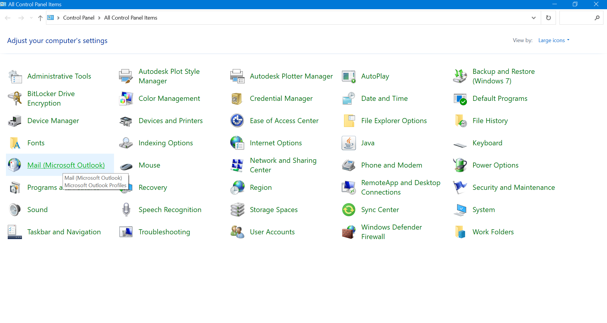Click the Programs and Features icon
607x323 pixels.
point(15,188)
